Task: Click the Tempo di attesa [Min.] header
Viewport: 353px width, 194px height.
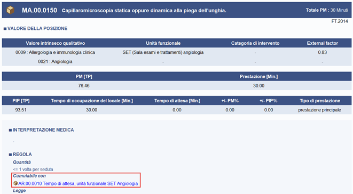Action: tap(177, 101)
